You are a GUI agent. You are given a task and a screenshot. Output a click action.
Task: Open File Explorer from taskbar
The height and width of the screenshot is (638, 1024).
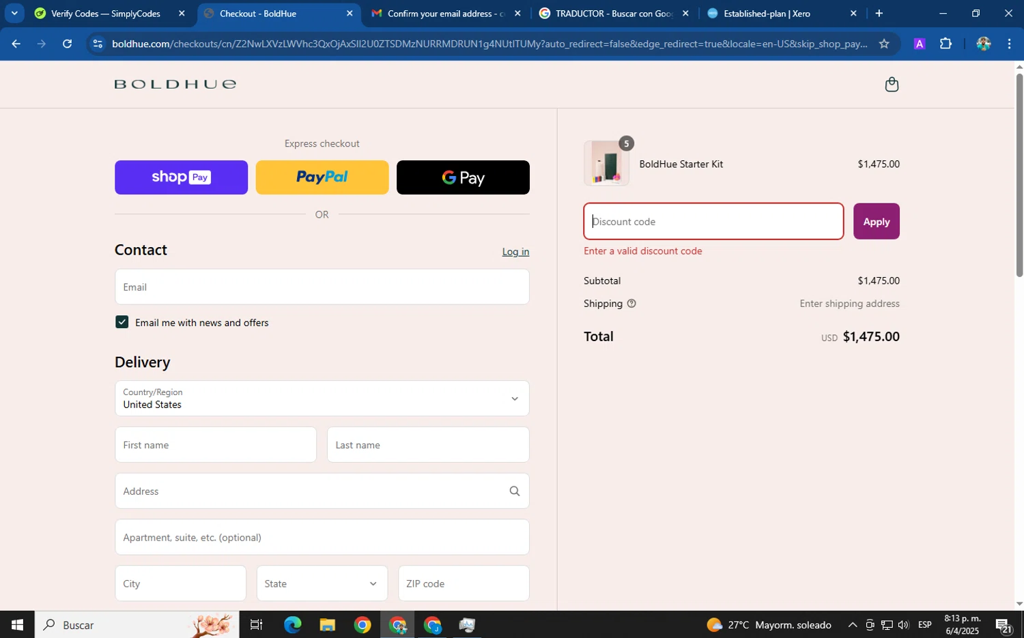point(328,624)
